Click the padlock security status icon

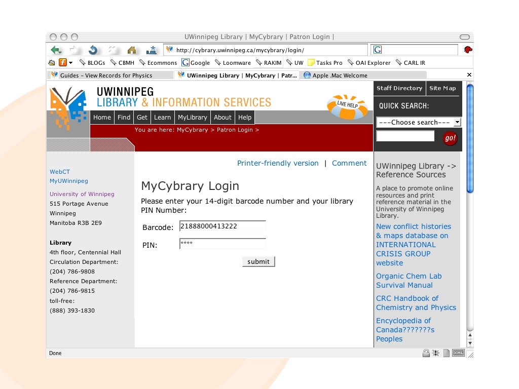coord(426,353)
